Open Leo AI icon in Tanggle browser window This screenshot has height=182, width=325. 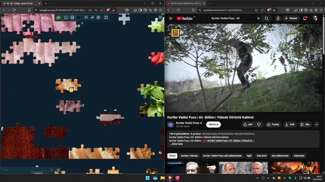[150, 10]
